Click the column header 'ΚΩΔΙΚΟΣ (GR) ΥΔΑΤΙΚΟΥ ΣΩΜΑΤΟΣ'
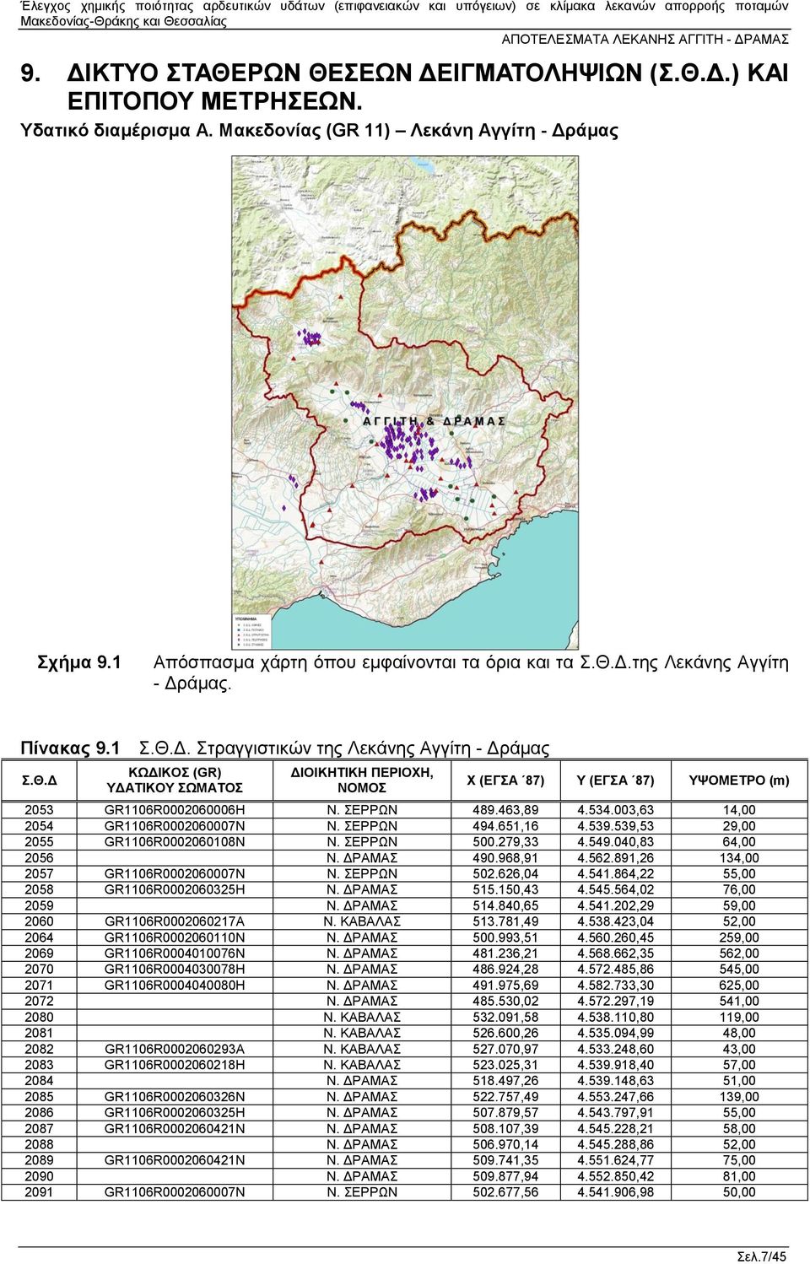Image resolution: width=810 pixels, height=1264 pixels. [x=175, y=781]
